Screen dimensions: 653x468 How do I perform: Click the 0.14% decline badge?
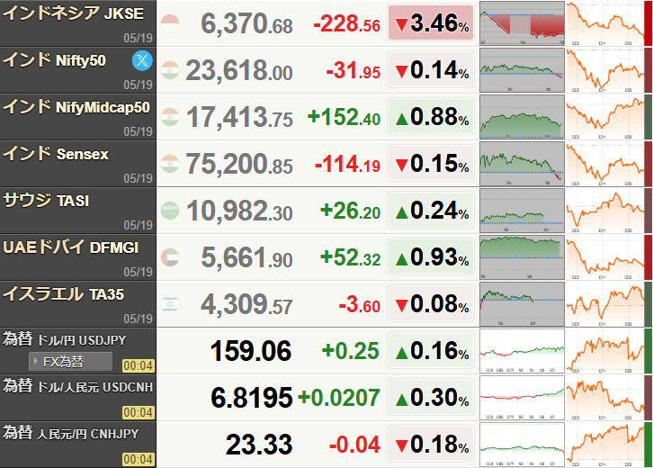tap(431, 69)
